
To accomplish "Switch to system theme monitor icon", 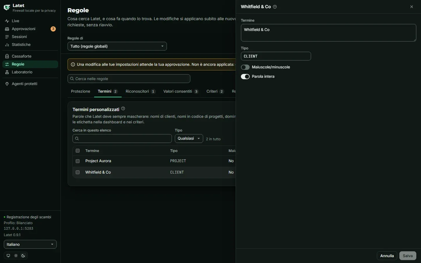I will (x=8, y=256).
